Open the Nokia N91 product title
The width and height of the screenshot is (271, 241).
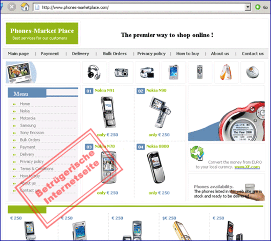pyautogui.click(x=104, y=90)
